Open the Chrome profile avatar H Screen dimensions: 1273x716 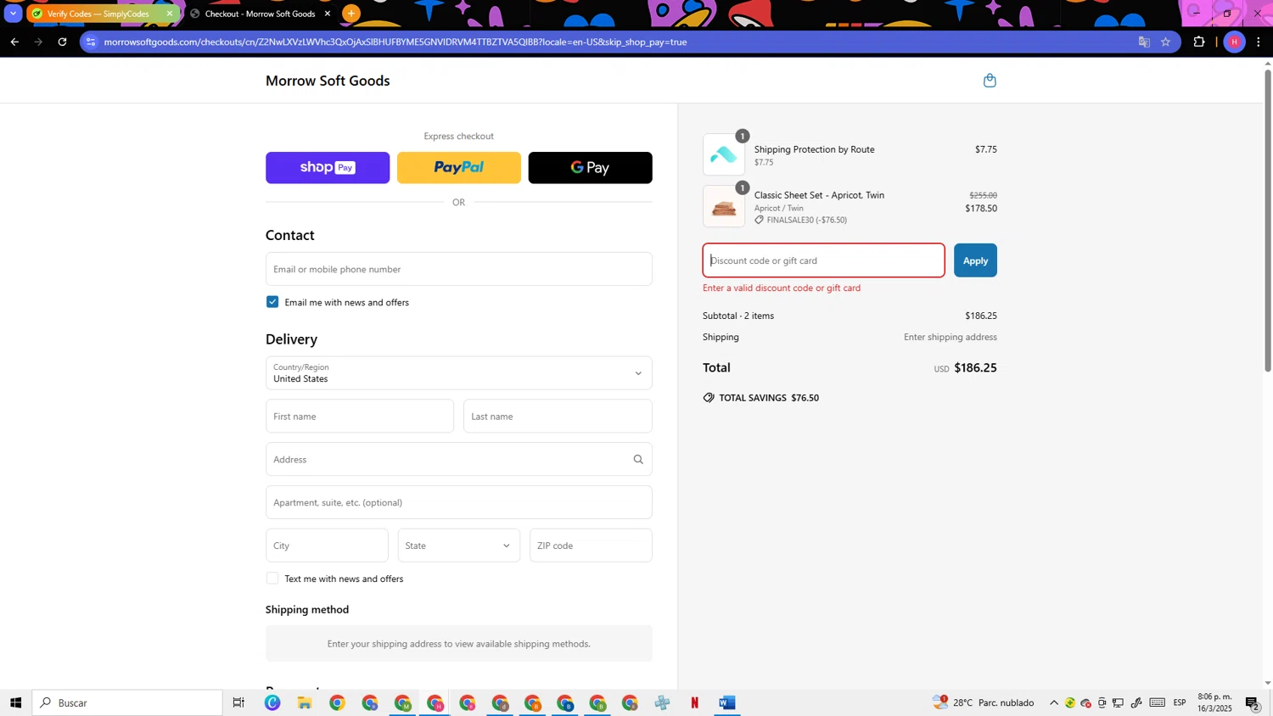coord(1235,42)
